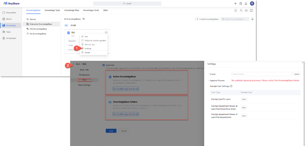Open AI Assistant in the sidebar

coord(11,38)
